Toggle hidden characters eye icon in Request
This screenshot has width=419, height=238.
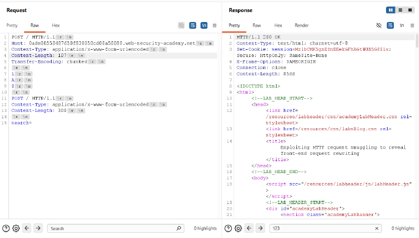(x=181, y=25)
